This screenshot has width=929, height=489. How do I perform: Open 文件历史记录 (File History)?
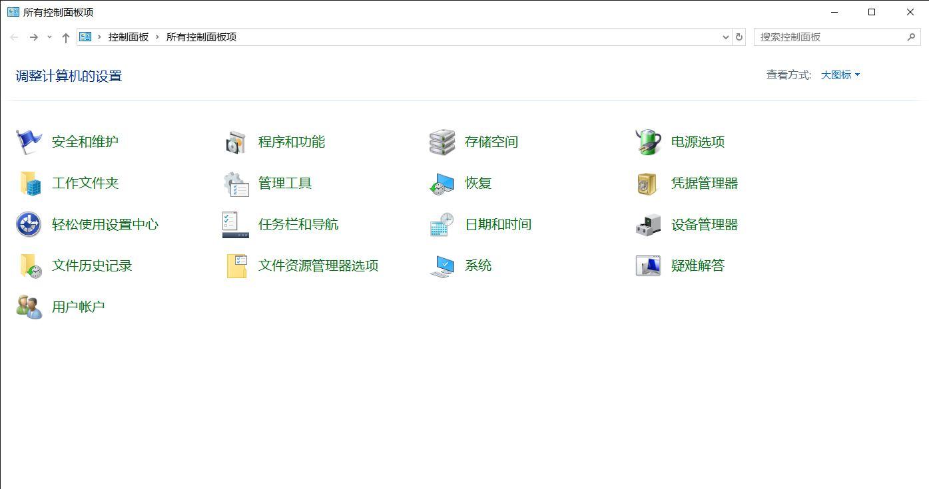(x=92, y=265)
